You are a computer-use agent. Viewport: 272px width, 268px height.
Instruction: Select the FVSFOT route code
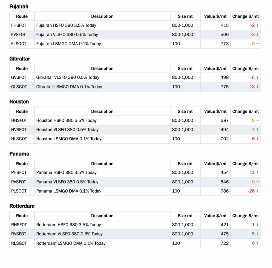19,35
